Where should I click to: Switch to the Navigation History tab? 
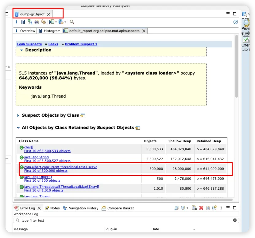click(81, 208)
